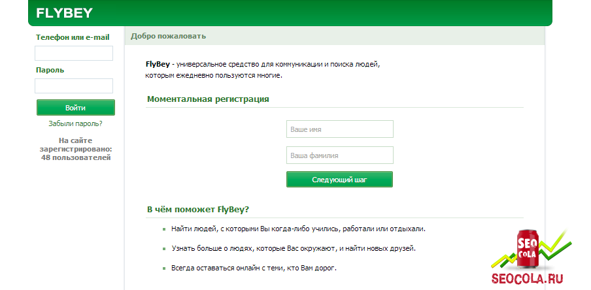The height and width of the screenshot is (290, 591).
Task: Click the bullet line starting Найти людей
Action: [x=298, y=229]
